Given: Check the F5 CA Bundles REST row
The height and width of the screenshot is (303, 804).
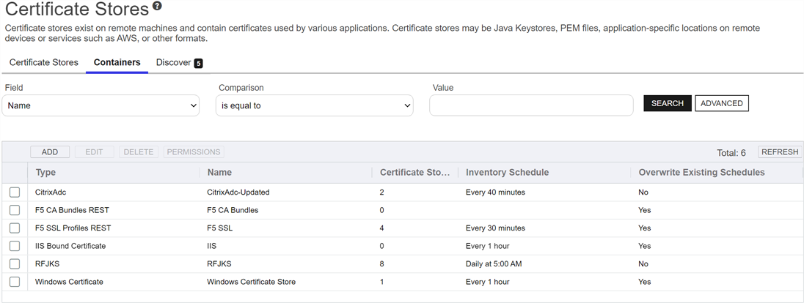Looking at the screenshot, I should pos(15,210).
